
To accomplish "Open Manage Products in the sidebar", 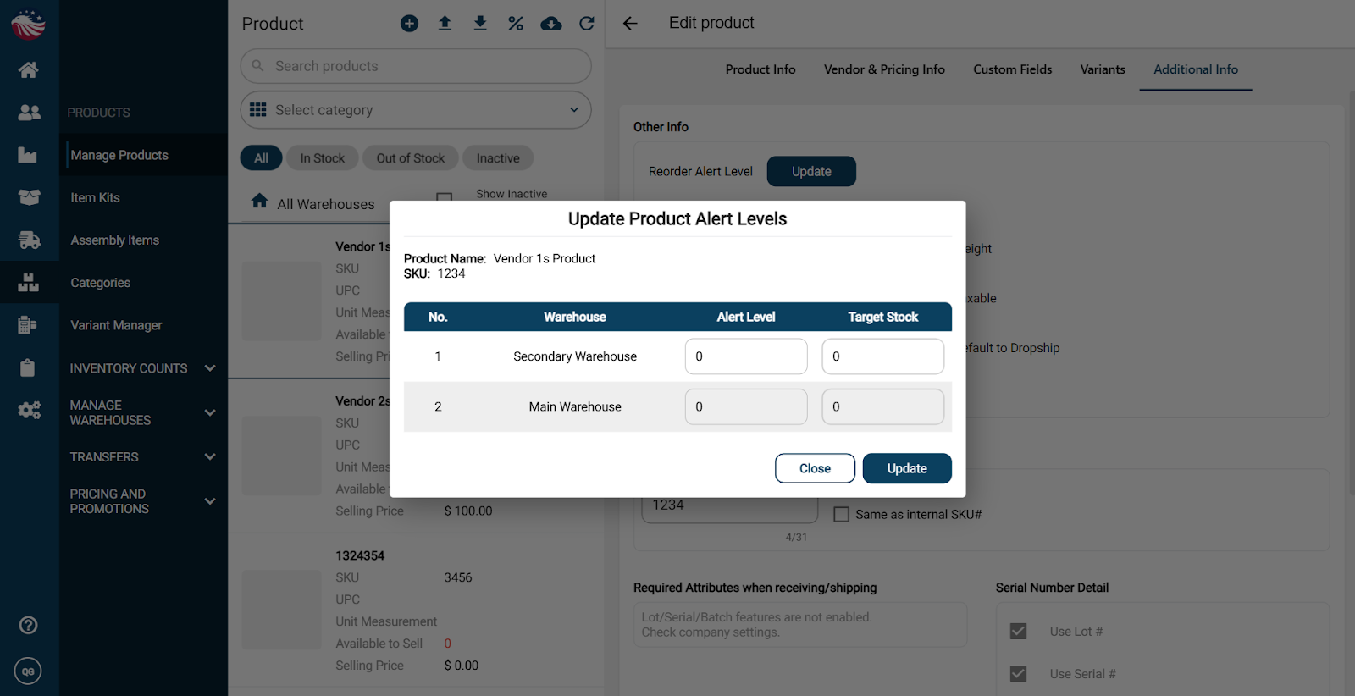I will click(119, 155).
